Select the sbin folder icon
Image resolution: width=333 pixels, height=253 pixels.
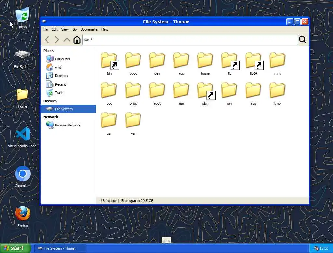click(x=206, y=91)
